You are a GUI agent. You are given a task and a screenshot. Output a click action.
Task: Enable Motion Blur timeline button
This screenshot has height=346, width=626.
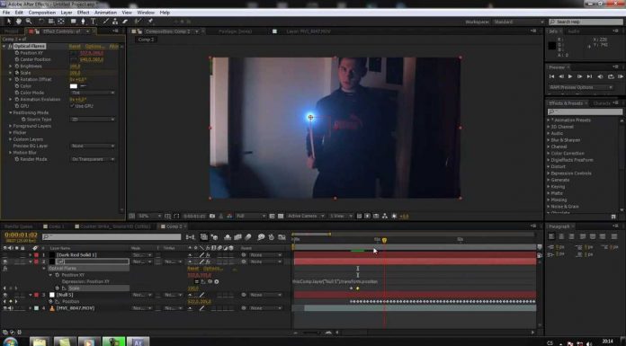pos(248,237)
